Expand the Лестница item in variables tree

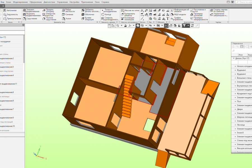click(x=235, y=125)
